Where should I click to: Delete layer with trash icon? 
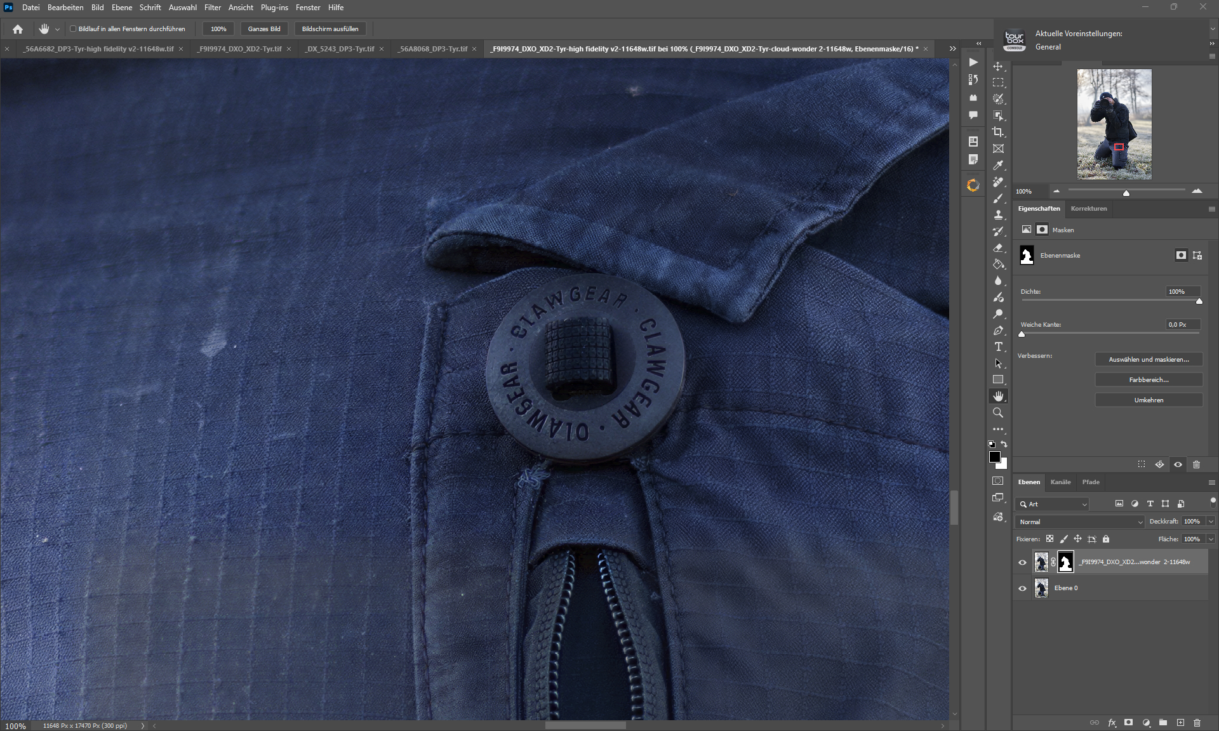click(x=1197, y=722)
